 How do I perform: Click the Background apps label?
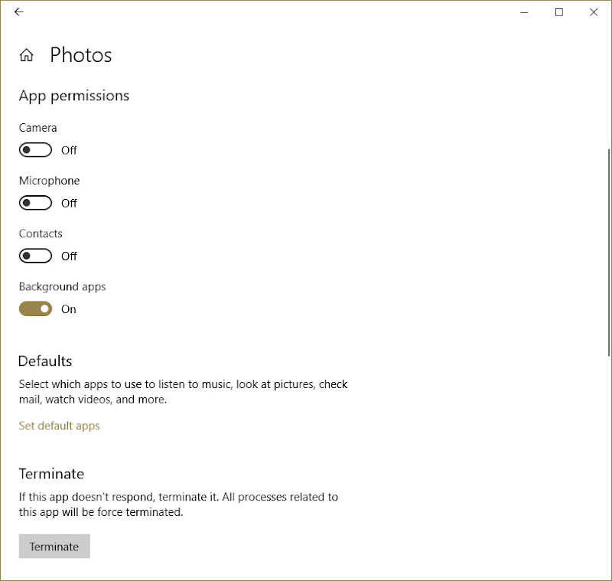coord(63,286)
